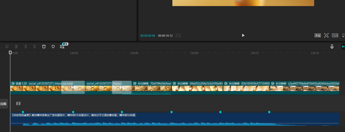Enter fullscreen preview mode
This screenshot has height=132, width=345.
[x=343, y=35]
